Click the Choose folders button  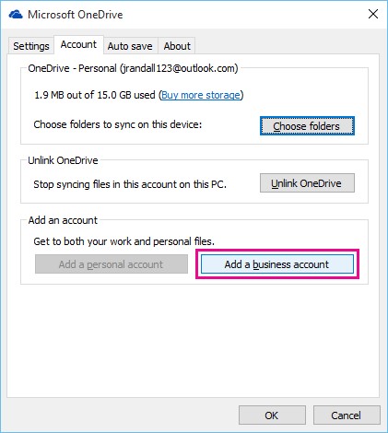tap(307, 126)
